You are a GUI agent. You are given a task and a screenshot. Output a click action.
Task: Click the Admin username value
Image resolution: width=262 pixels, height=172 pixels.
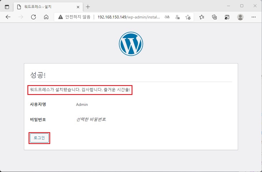pyautogui.click(x=82, y=104)
